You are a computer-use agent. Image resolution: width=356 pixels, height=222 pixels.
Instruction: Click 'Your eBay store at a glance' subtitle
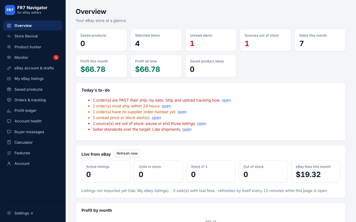point(101,21)
